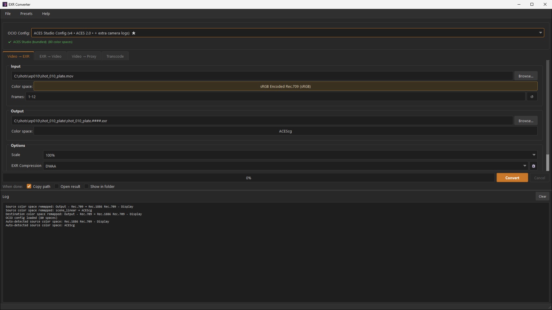The image size is (552, 310).
Task: Click the 'ACES Studio (bundled)' status text
Action: tap(30, 42)
